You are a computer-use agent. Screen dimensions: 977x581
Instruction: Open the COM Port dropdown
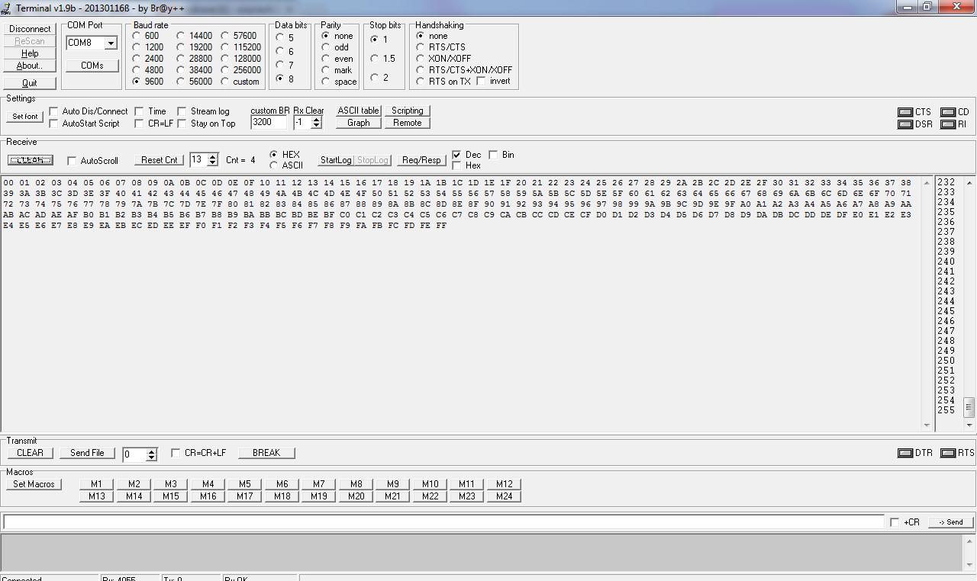(111, 43)
